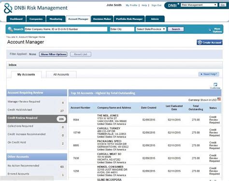Click the search magnifier icon
The image size is (229, 181).
point(10,29)
